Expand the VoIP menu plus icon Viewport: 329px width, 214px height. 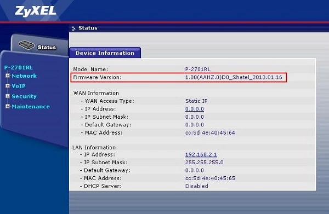[8, 86]
